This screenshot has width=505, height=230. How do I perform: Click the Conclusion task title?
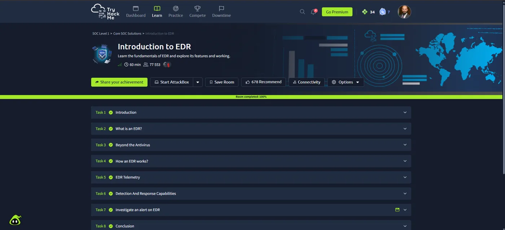pyautogui.click(x=125, y=226)
